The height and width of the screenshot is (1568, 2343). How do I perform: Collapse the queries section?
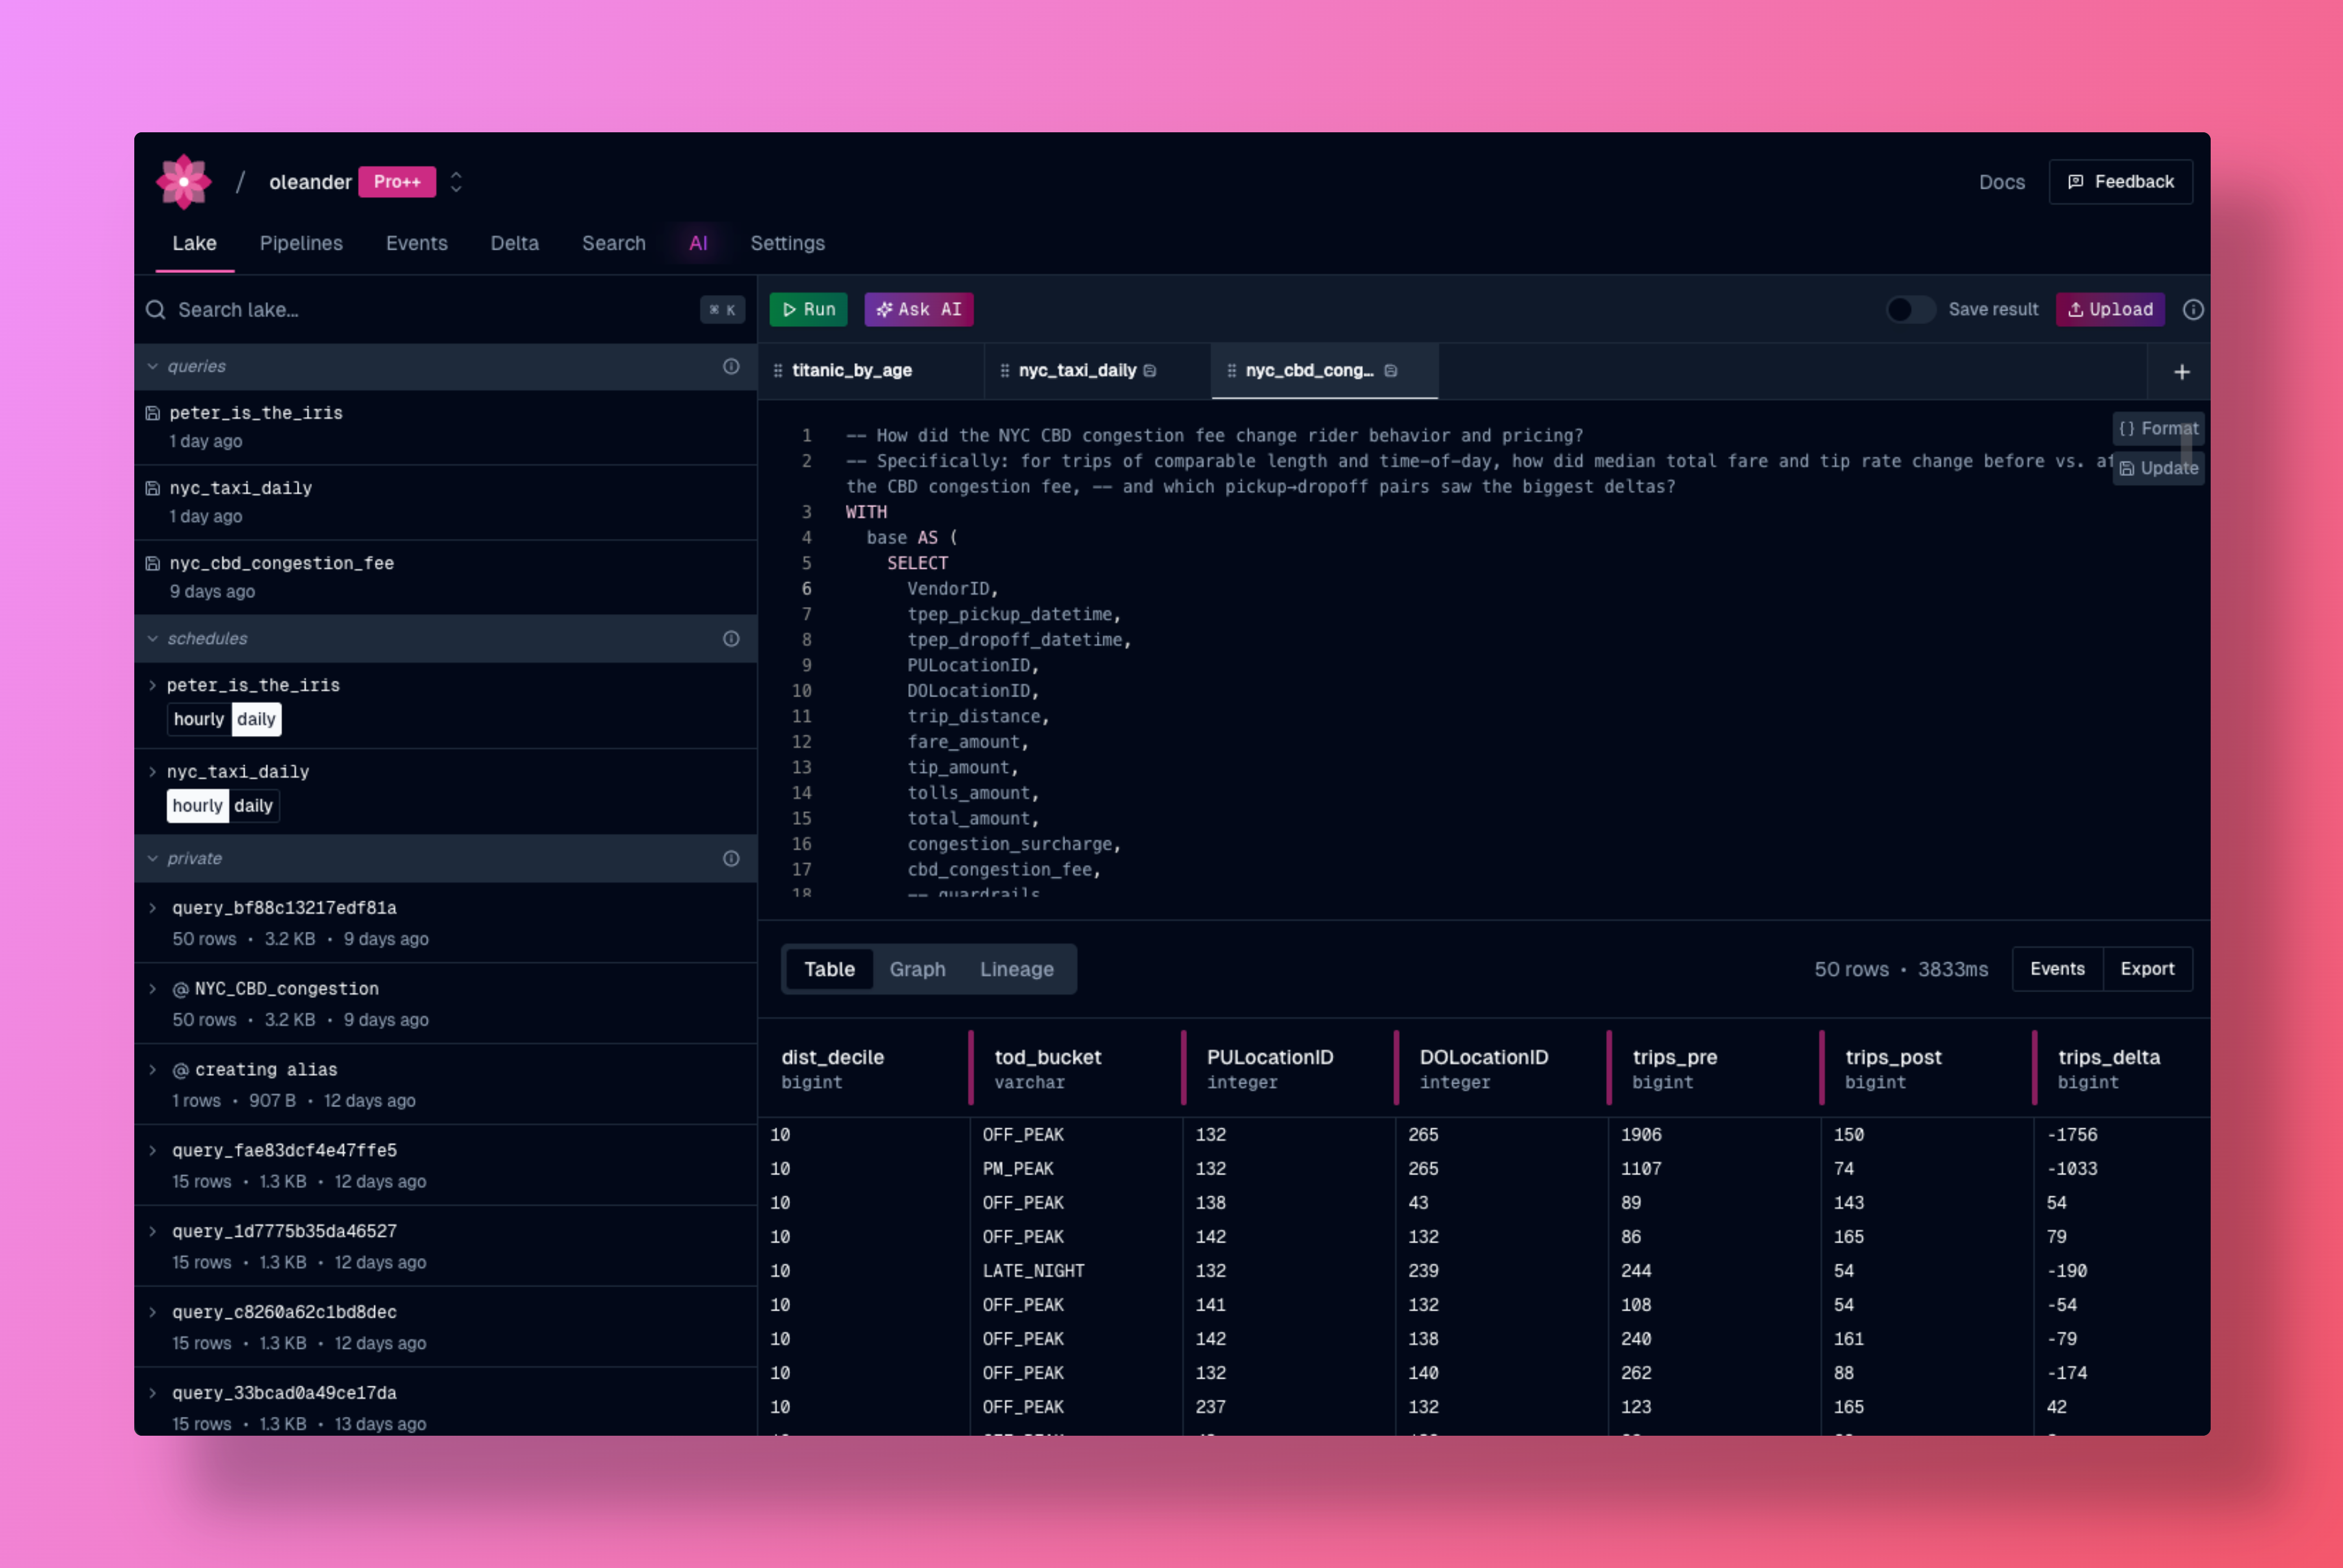click(x=153, y=366)
